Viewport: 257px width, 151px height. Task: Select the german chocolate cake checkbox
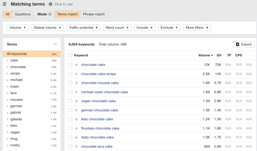point(70,110)
